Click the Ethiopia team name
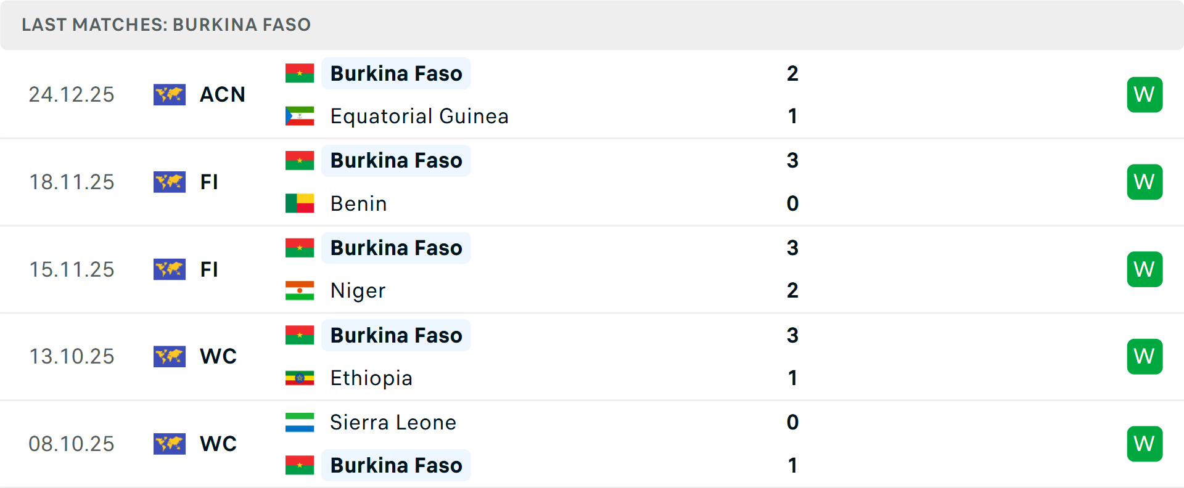The image size is (1184, 488). coord(371,378)
